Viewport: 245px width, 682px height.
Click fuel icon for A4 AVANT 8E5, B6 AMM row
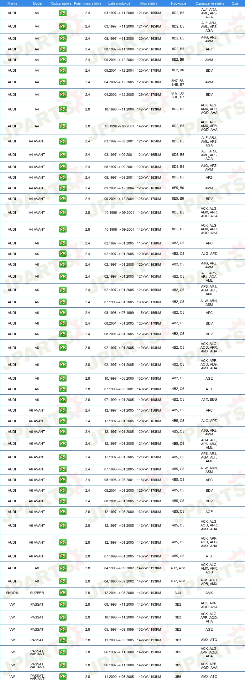pos(63,188)
